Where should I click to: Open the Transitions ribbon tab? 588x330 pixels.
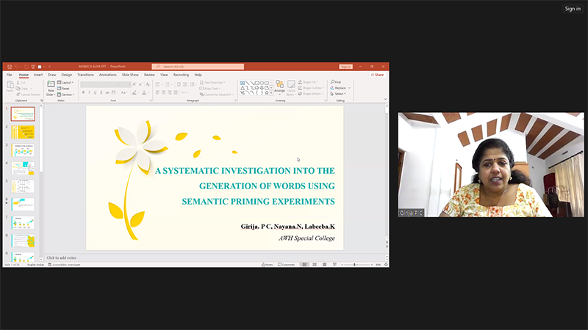click(85, 75)
